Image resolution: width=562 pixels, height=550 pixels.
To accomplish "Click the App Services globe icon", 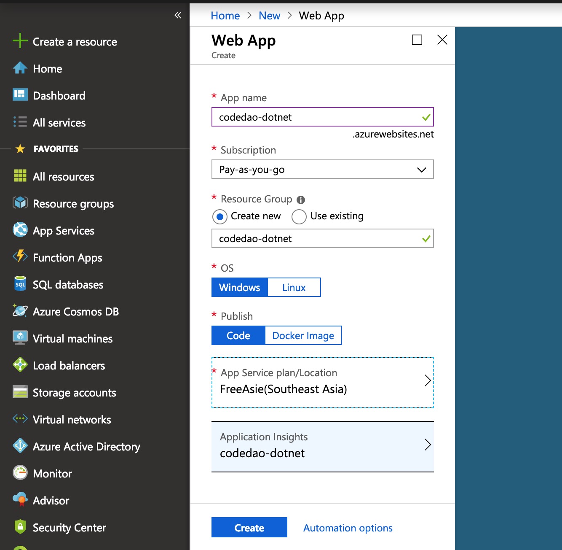I will (x=20, y=230).
